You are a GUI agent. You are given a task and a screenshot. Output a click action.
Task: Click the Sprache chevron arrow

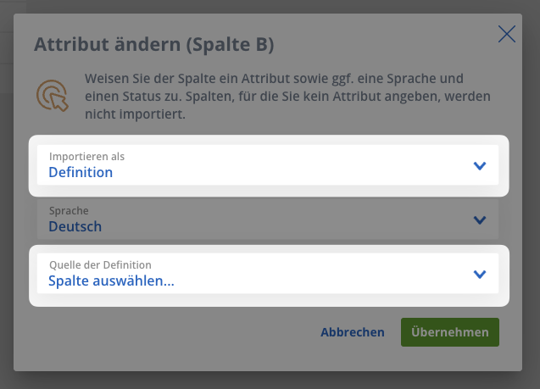click(480, 220)
